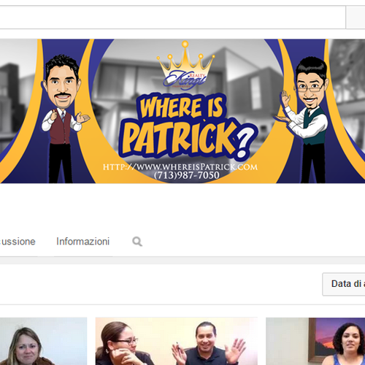Open video thumbnail with man raising hands
365x365 pixels.
tap(177, 341)
